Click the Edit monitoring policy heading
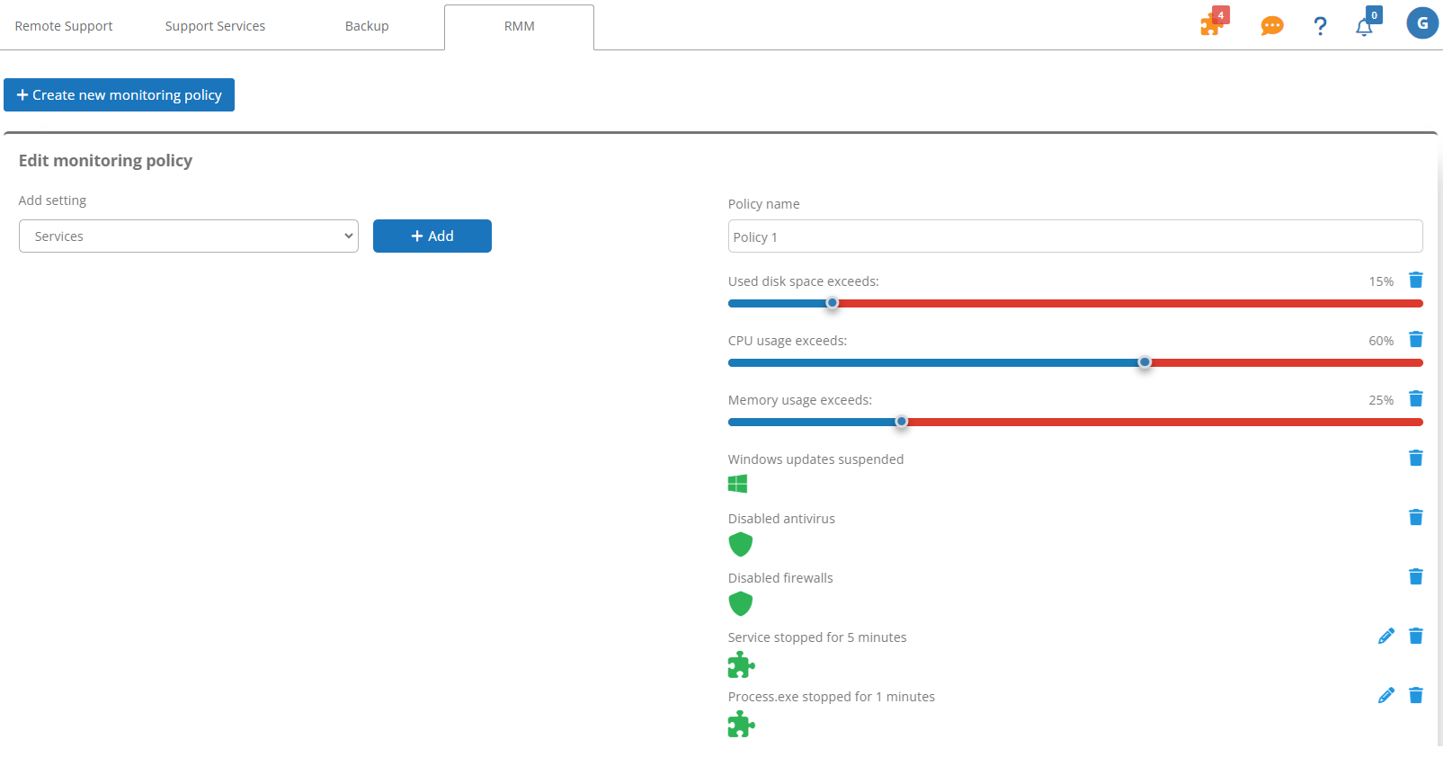 tap(105, 161)
